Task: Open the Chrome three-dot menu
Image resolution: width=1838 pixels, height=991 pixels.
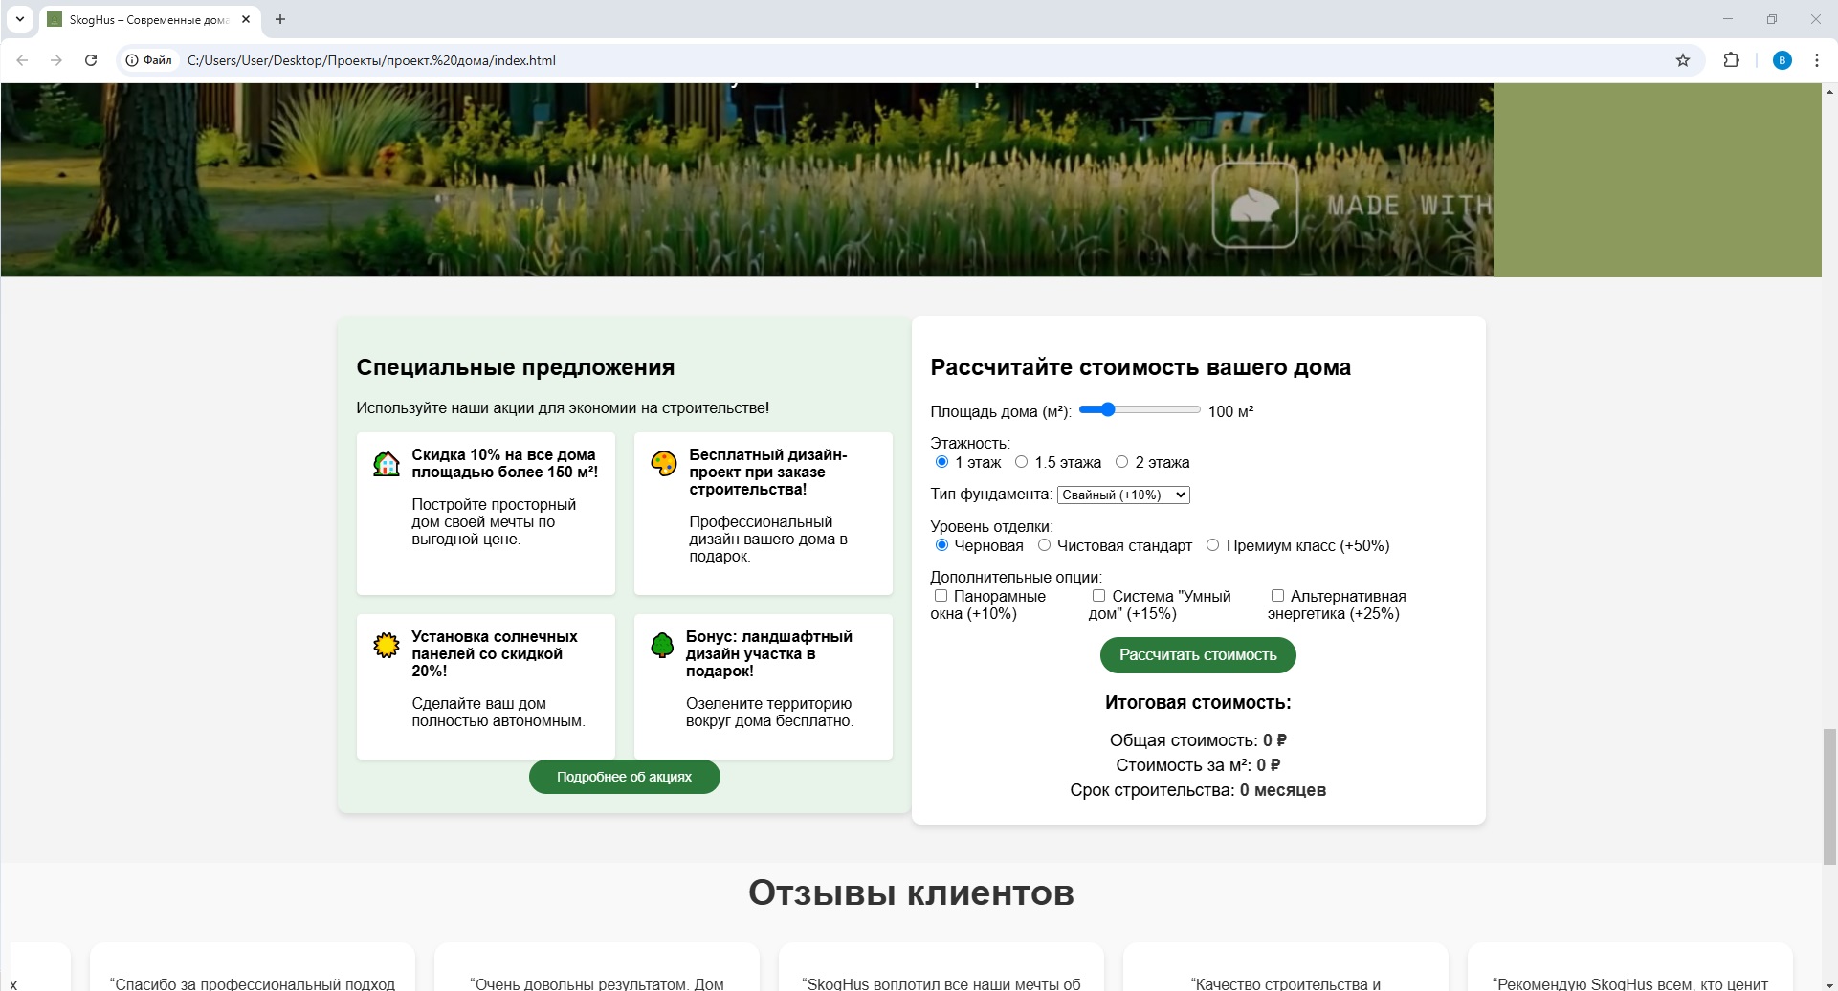Action: [1817, 60]
